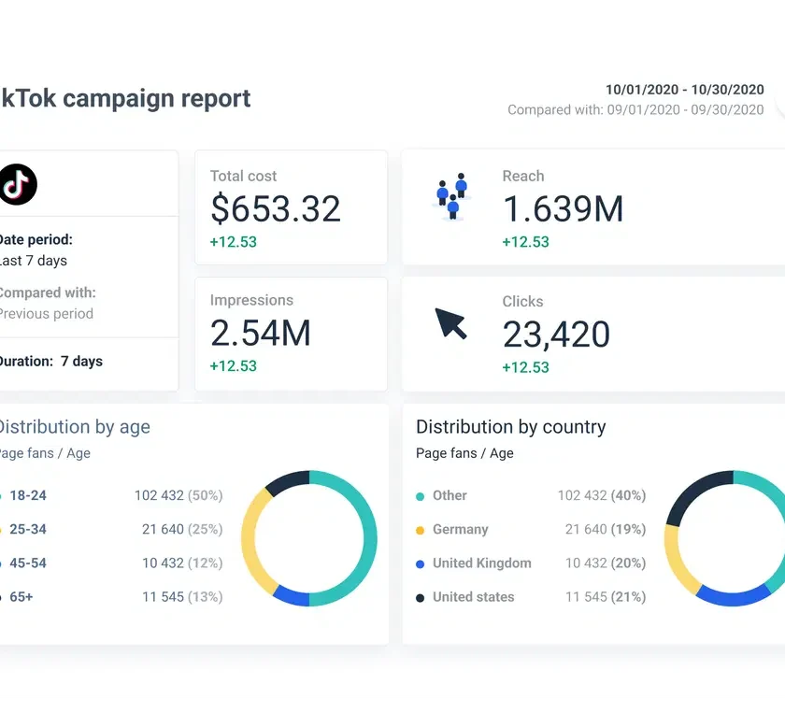The image size is (785, 713).
Task: Click the 45-54 age group row label
Action: [x=28, y=563]
